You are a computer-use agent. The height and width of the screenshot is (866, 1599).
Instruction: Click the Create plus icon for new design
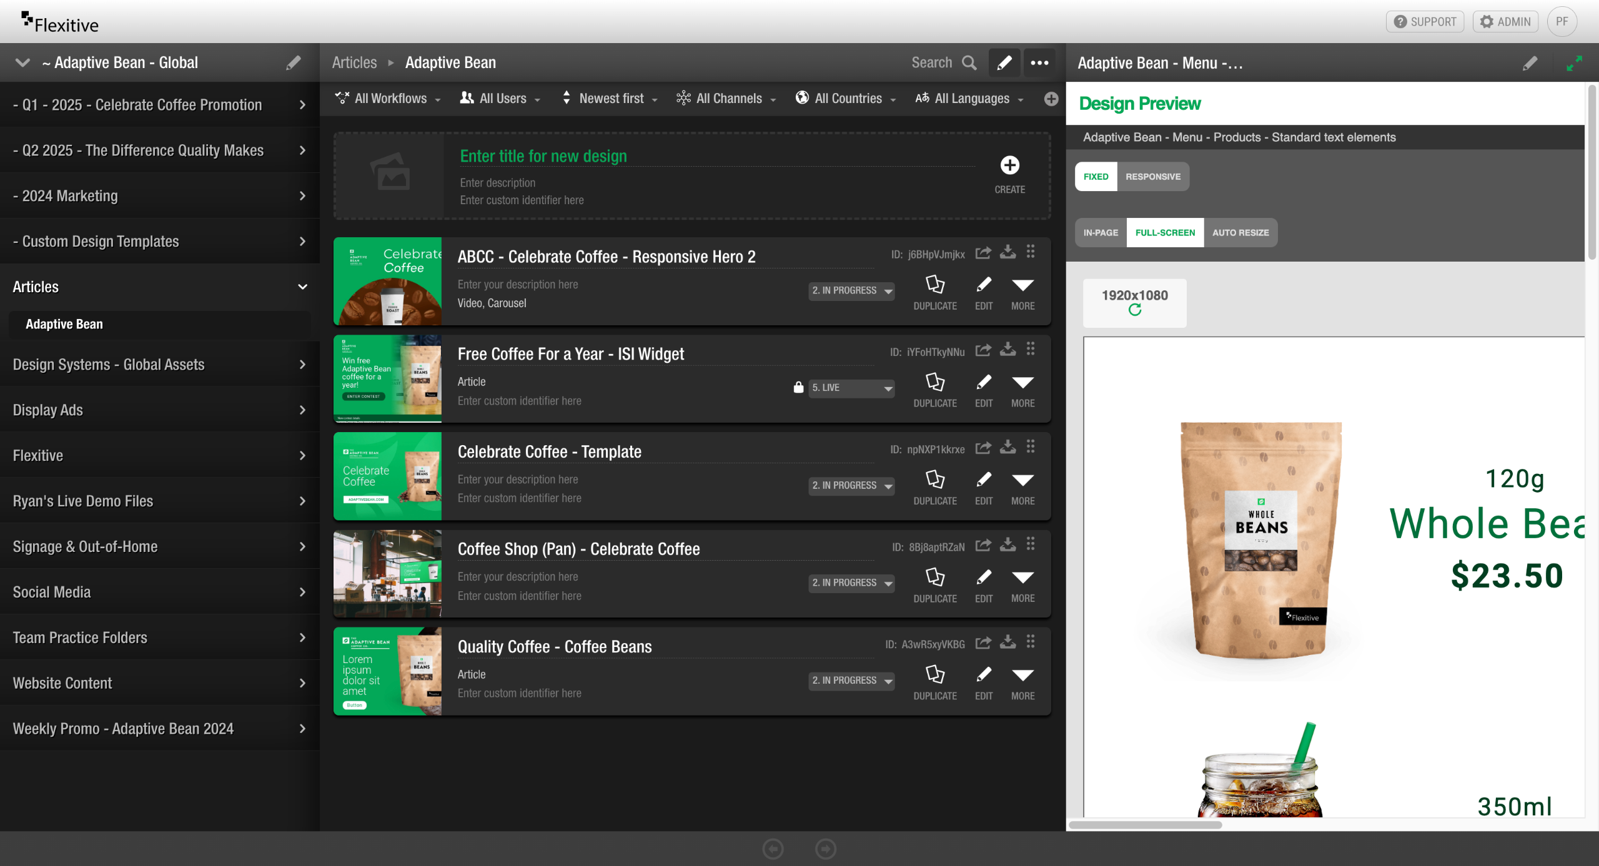click(x=1009, y=165)
